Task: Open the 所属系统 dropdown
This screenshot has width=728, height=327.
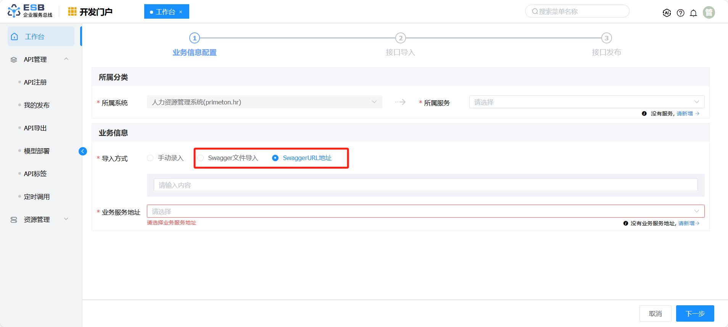Action: [264, 102]
